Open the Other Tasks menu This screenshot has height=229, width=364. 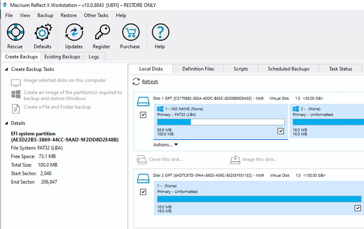point(96,15)
